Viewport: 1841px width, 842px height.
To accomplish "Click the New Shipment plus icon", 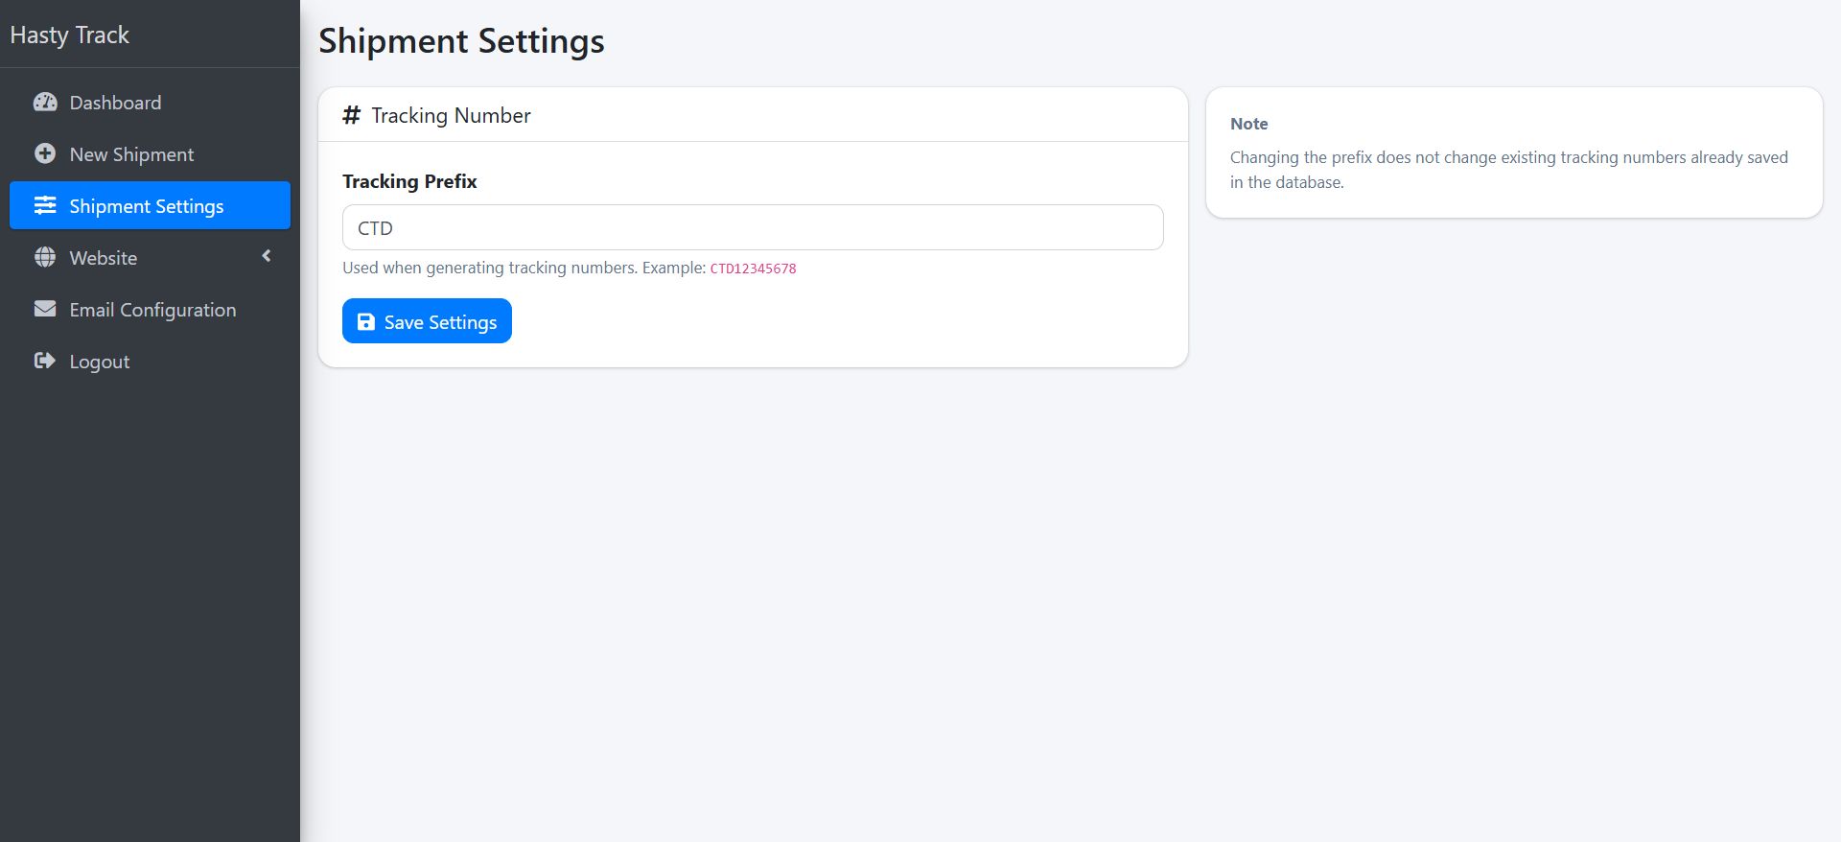I will (45, 154).
